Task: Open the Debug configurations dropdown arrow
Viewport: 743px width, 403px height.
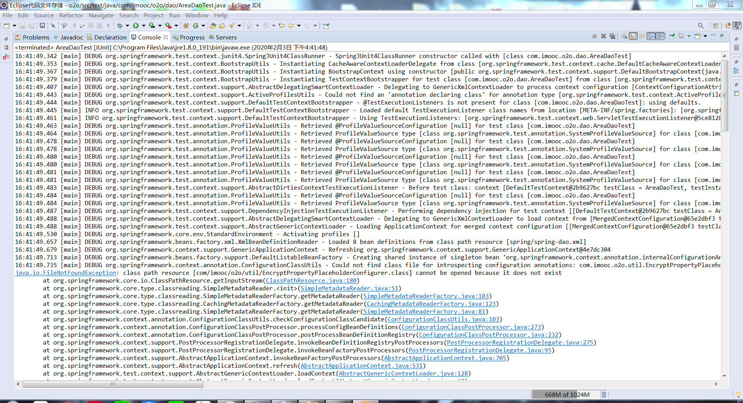Action: click(127, 26)
